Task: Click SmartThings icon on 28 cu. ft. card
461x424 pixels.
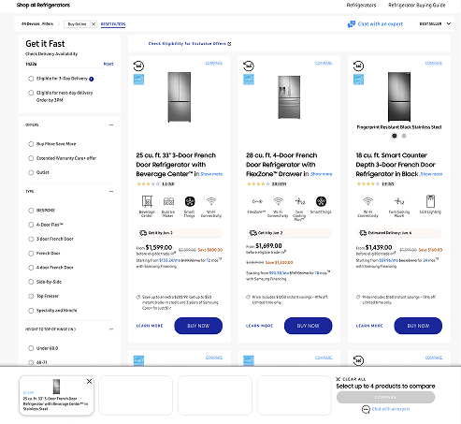Action: coord(321,201)
